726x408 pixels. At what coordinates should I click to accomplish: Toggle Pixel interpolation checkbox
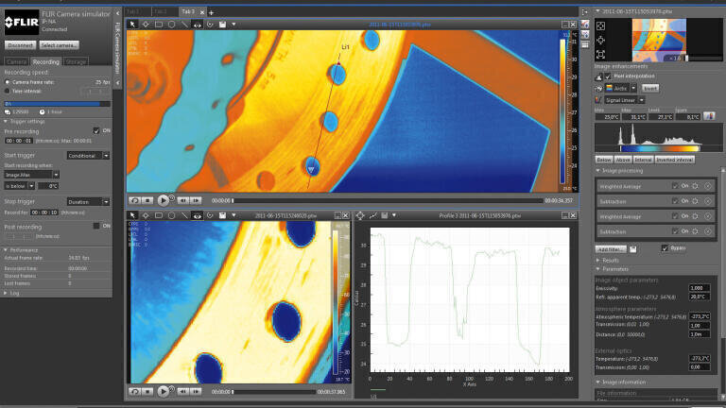coord(608,76)
